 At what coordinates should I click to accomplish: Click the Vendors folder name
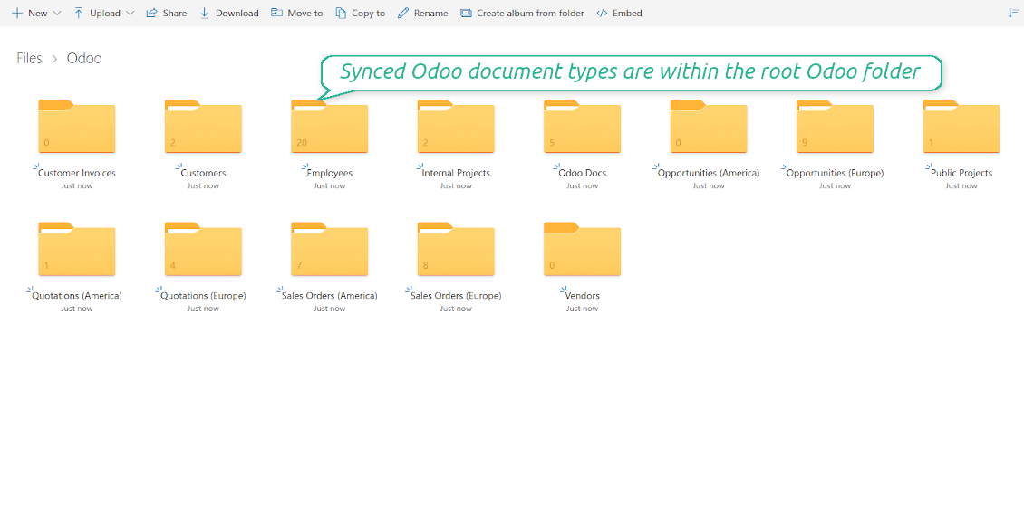point(583,296)
